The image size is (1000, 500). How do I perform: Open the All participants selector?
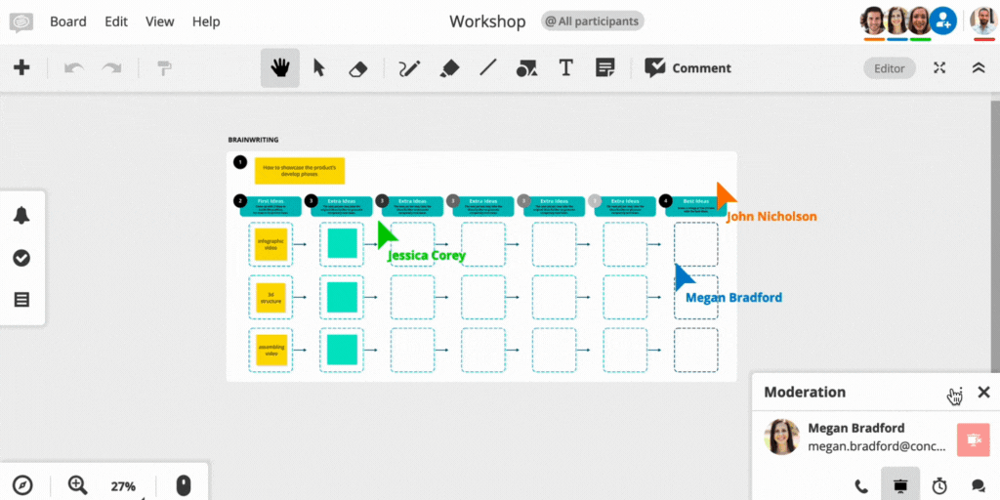coord(593,21)
